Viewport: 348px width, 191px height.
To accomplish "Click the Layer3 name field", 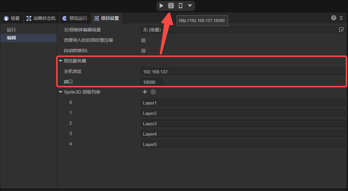I will pyautogui.click(x=242, y=123).
